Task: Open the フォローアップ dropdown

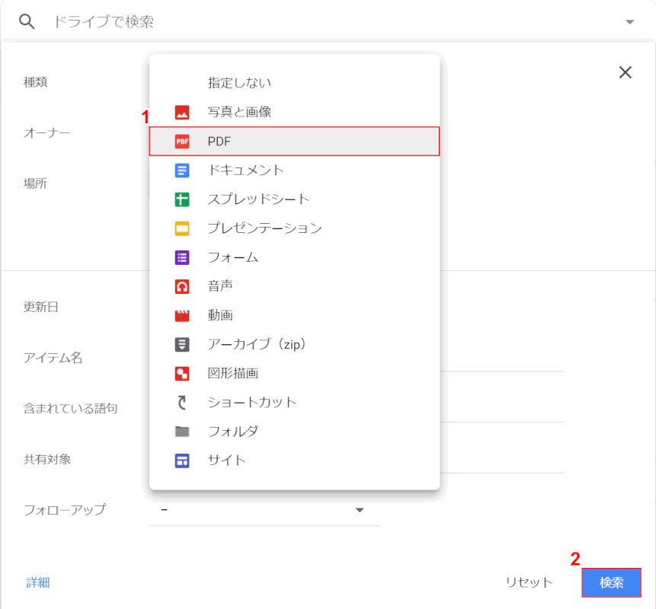Action: [359, 510]
